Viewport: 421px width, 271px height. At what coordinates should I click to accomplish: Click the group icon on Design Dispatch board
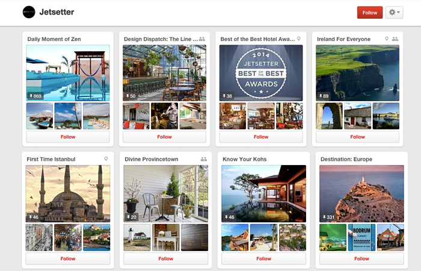202,39
